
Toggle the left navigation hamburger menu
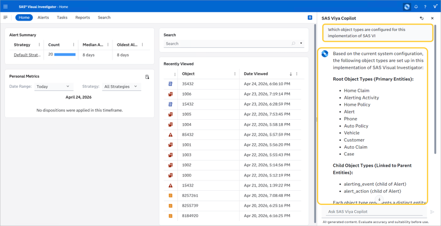click(5, 17)
